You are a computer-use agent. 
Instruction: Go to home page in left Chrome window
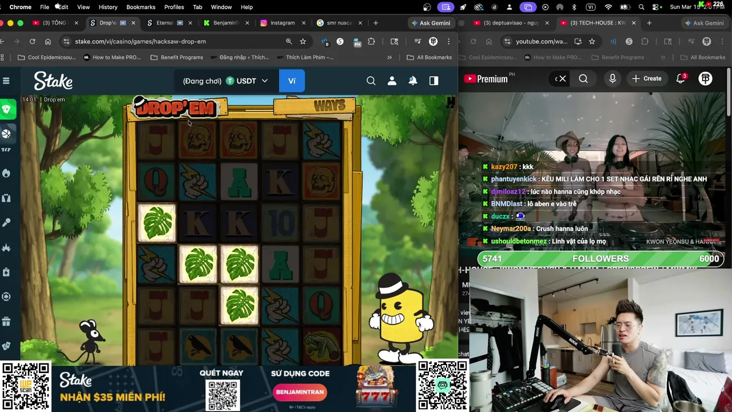pos(48,41)
